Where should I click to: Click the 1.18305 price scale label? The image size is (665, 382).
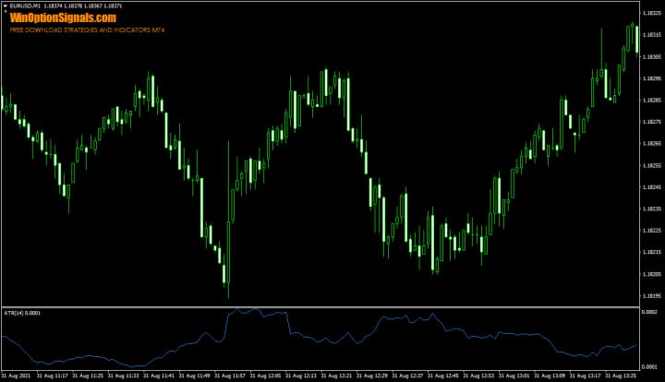click(x=651, y=57)
